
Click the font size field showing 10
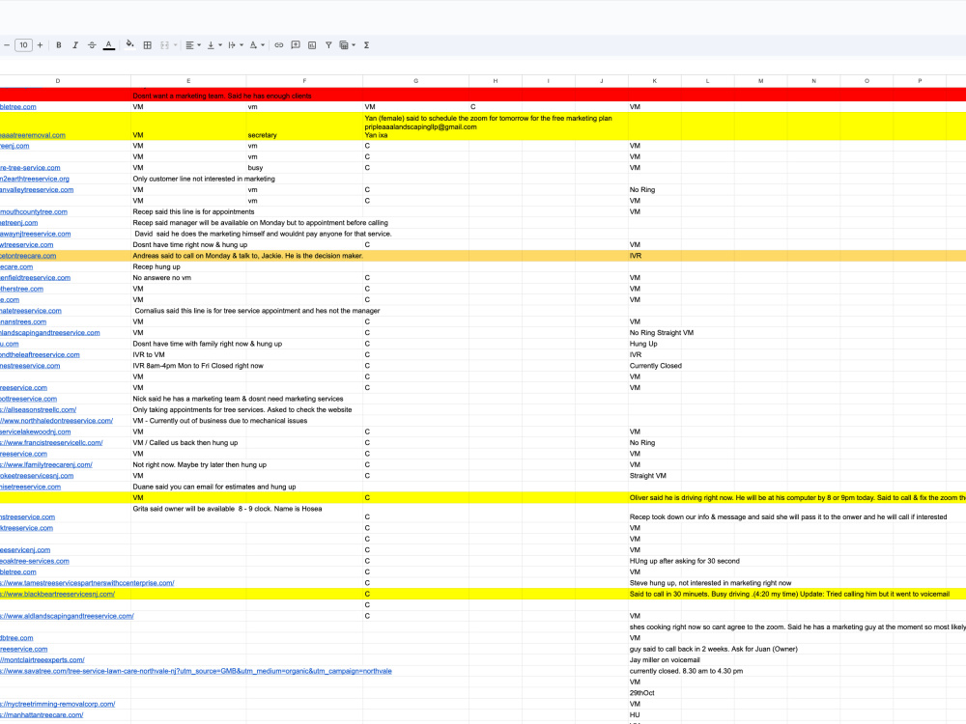tap(23, 45)
